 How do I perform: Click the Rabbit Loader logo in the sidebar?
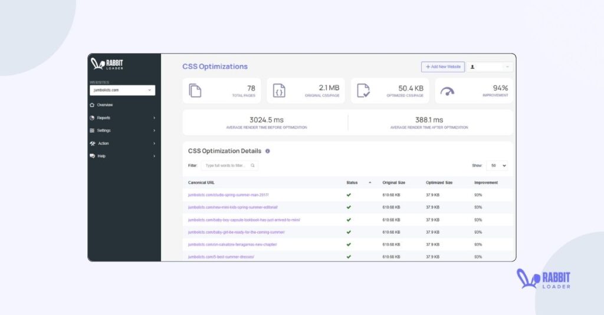[107, 64]
